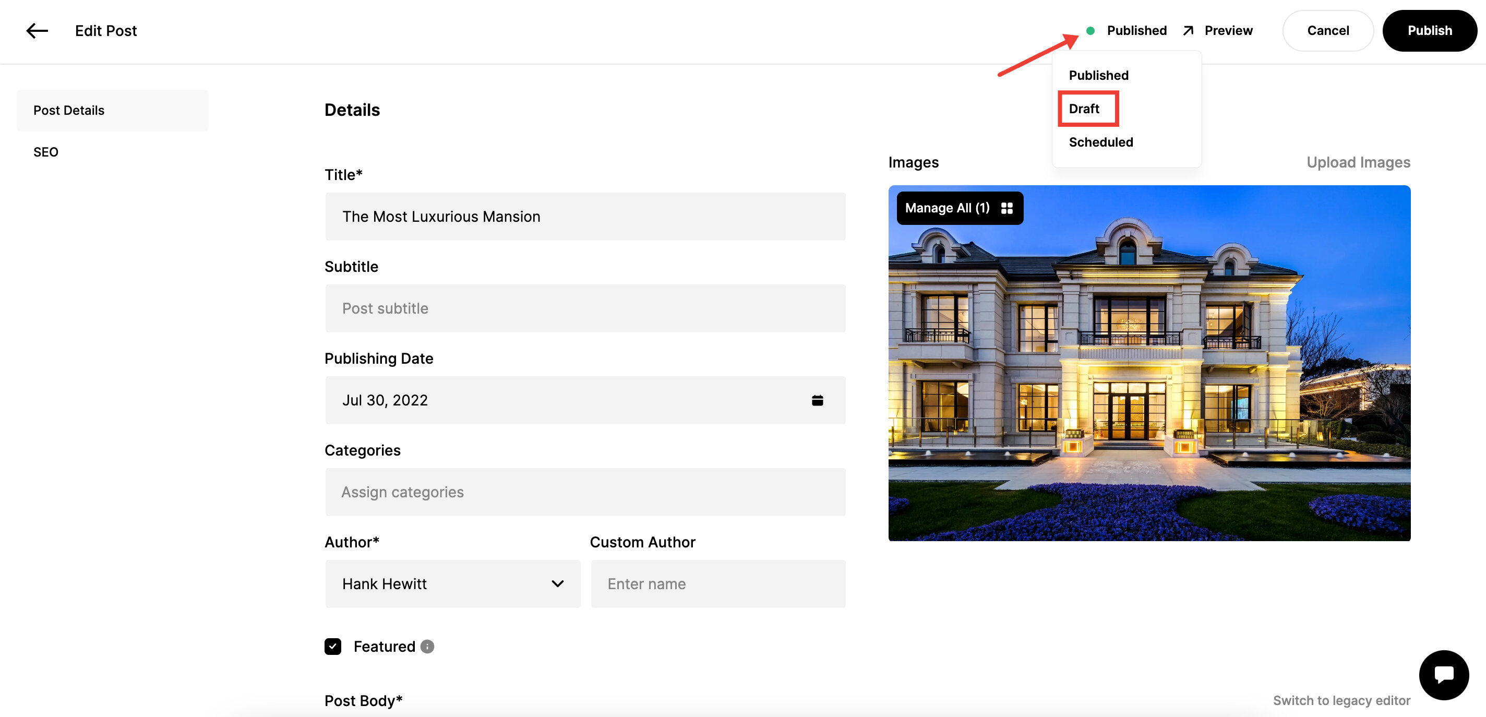The width and height of the screenshot is (1486, 717).
Task: Select Draft from status menu
Action: 1084,109
